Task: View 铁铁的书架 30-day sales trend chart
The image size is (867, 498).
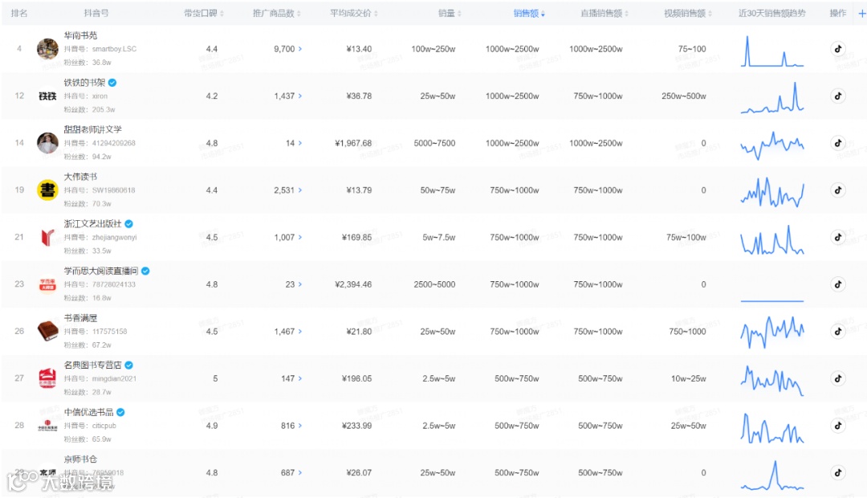Action: [x=772, y=97]
